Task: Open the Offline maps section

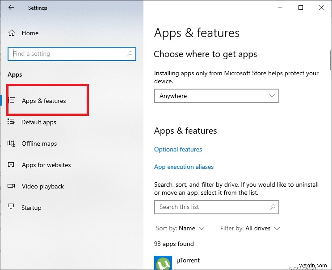Action: point(39,143)
